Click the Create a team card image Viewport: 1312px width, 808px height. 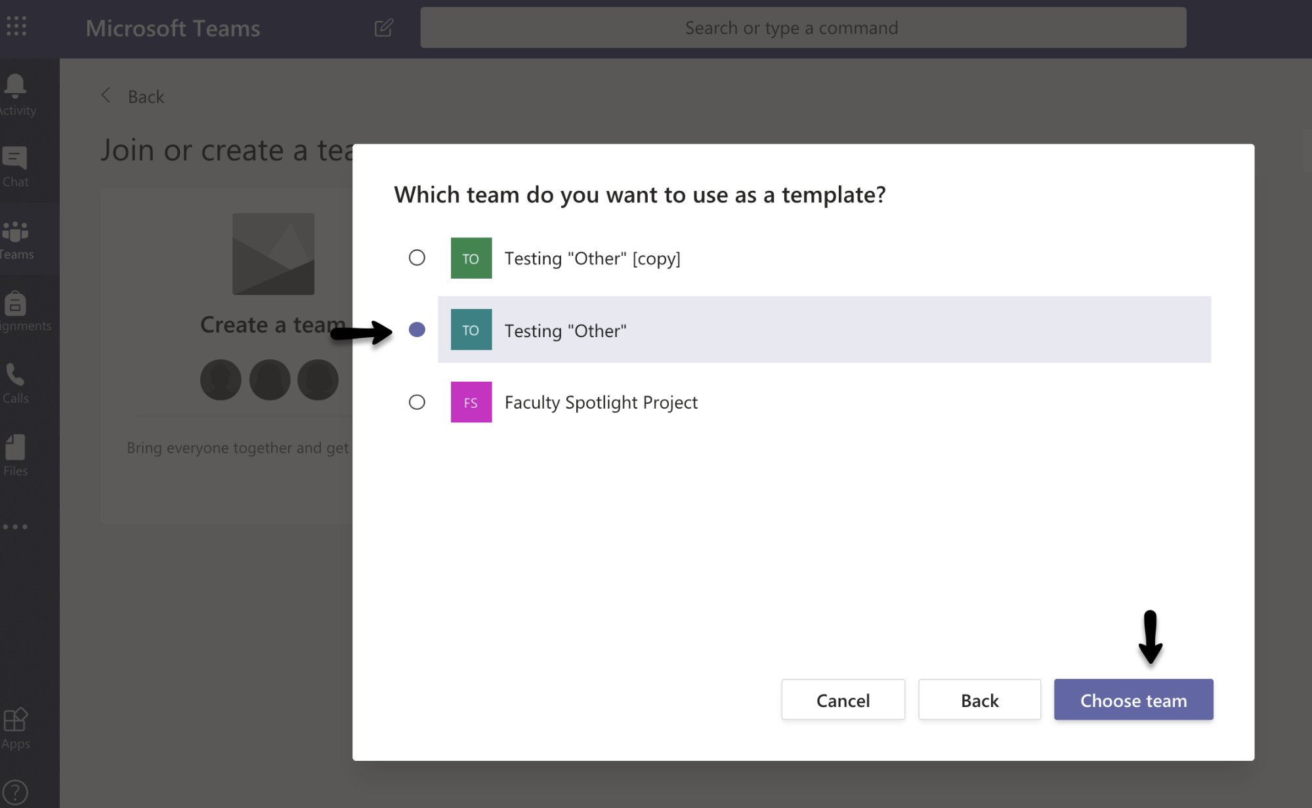pos(273,254)
